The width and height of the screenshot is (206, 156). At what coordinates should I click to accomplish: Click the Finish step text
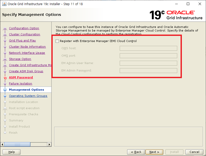click(x=13, y=133)
